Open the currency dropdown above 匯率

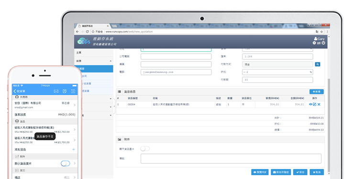[277, 50]
